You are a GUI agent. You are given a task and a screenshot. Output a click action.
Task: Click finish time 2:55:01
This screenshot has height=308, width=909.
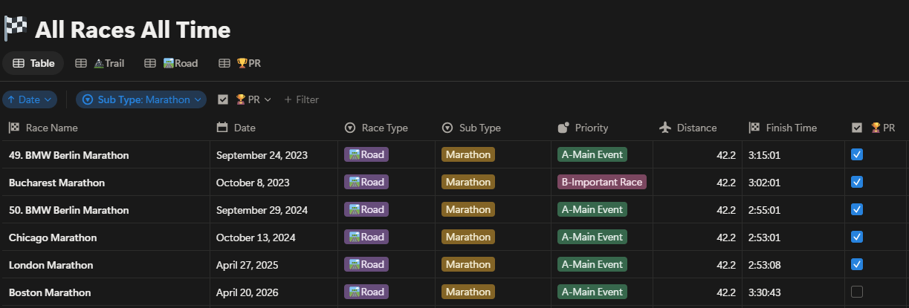(765, 210)
